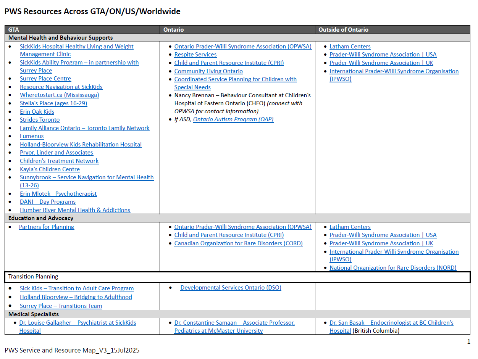Click the "Transition Planning" section row
The width and height of the screenshot is (478, 359).
[237, 277]
